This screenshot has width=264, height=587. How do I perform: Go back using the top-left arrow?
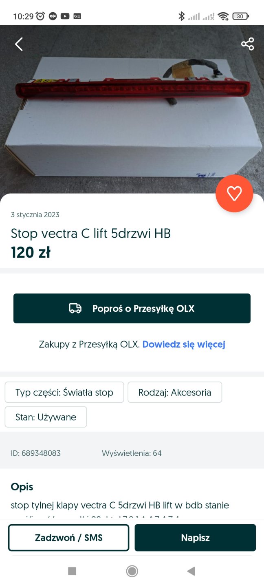19,44
